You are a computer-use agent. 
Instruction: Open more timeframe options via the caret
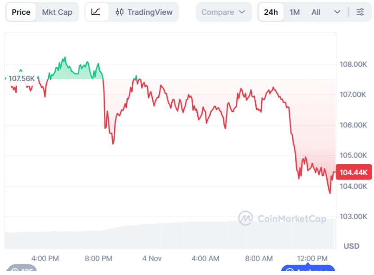(338, 12)
